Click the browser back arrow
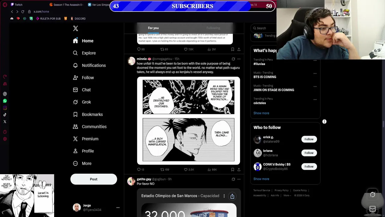The image size is (385, 217). click(x=12, y=11)
